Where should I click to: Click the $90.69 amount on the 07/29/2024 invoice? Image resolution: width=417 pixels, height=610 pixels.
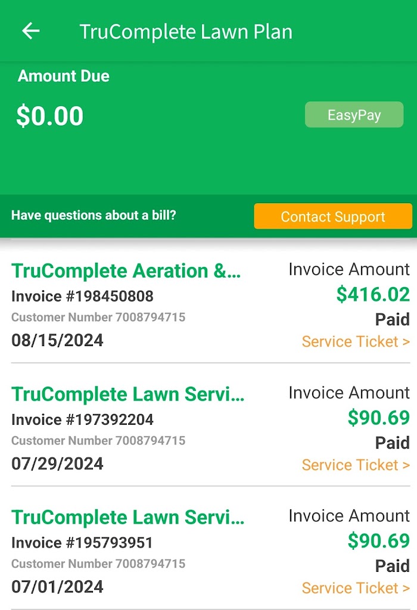[379, 418]
